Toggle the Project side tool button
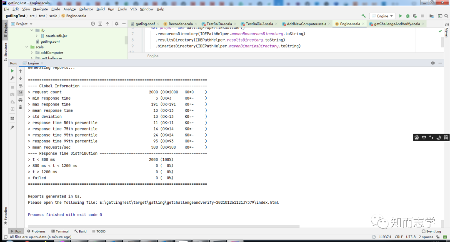This screenshot has height=242, width=450. 5,30
